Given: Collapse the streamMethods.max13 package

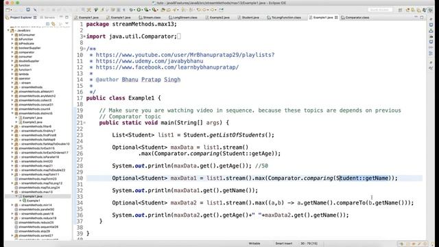Looking at the screenshot, I should click(12, 192).
